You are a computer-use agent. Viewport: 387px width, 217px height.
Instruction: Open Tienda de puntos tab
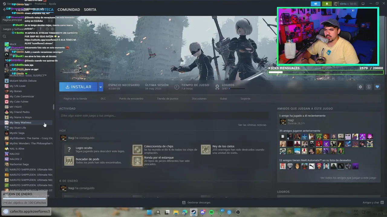[167, 99]
